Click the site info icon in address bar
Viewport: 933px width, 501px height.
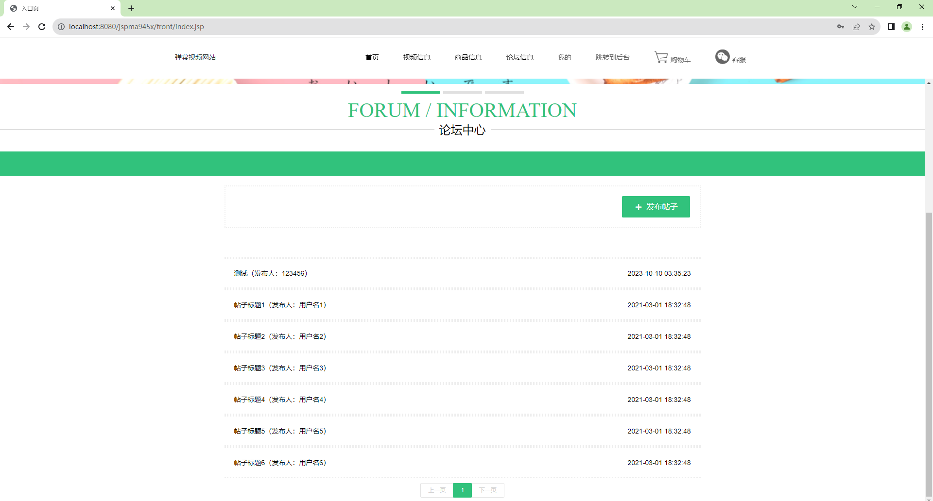click(x=61, y=27)
